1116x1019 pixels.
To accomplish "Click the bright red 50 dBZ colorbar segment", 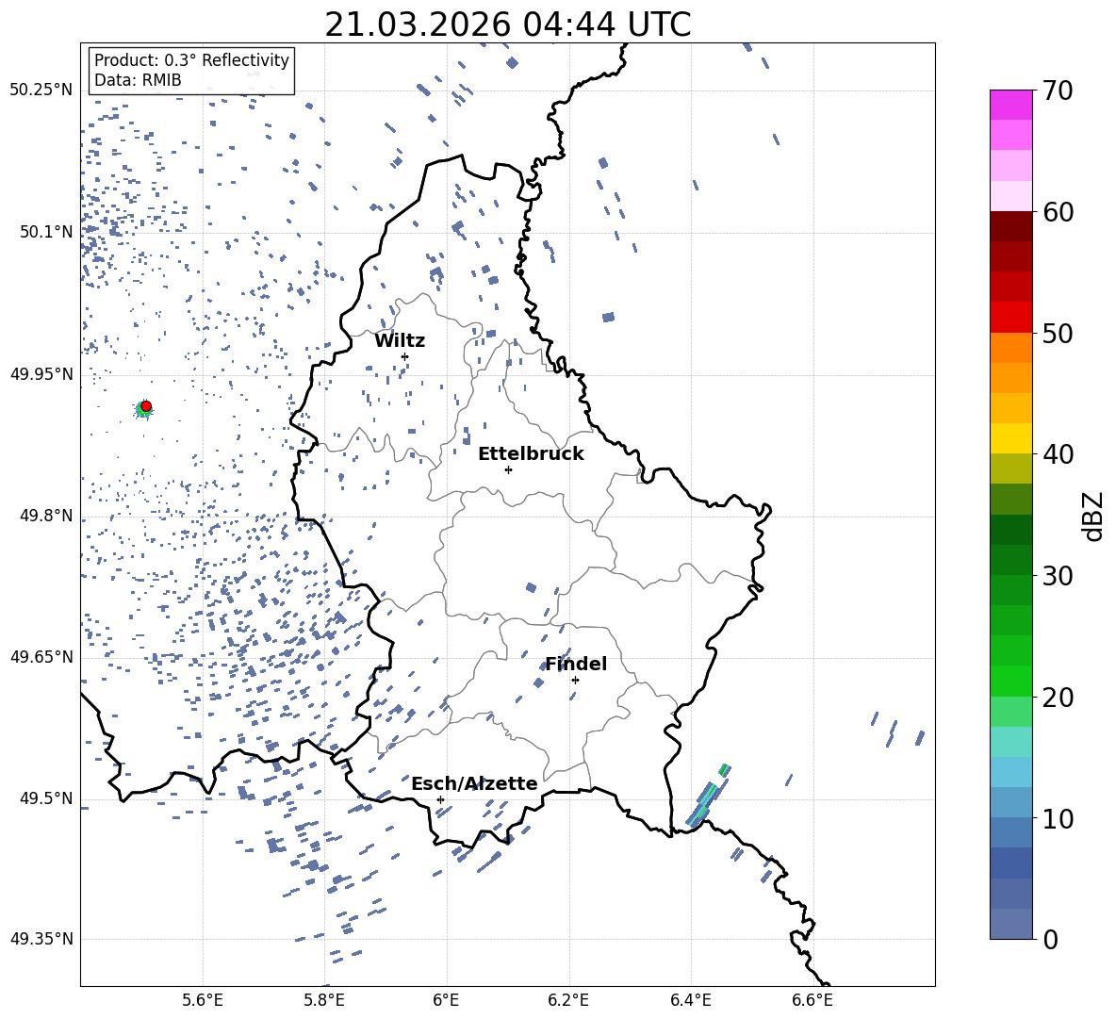I will pos(1010,318).
